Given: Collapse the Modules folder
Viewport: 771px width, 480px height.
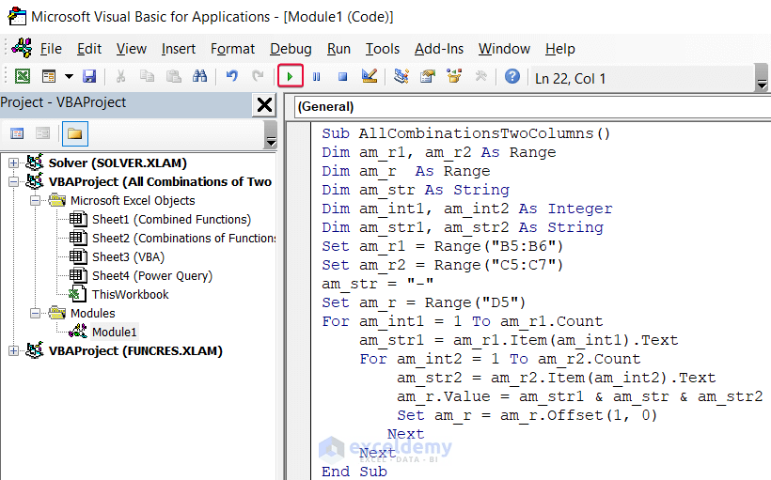Looking at the screenshot, I should (x=35, y=314).
